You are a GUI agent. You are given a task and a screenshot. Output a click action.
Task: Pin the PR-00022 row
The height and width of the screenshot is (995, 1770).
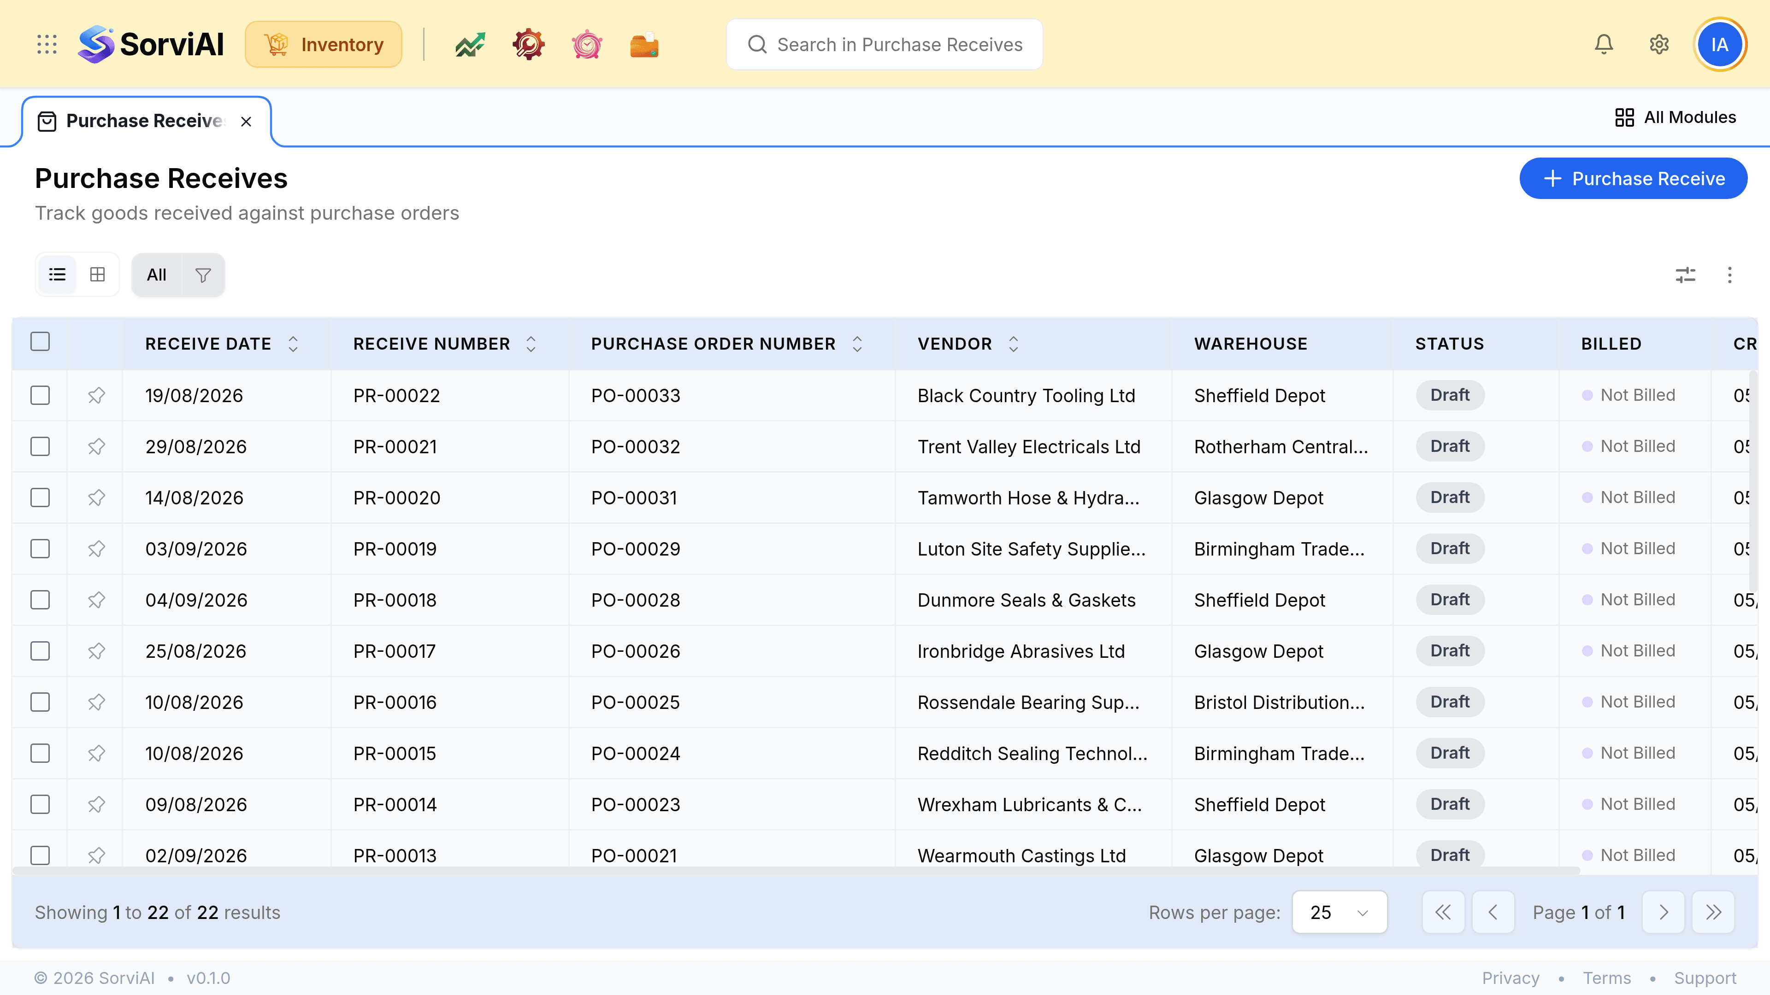(96, 396)
